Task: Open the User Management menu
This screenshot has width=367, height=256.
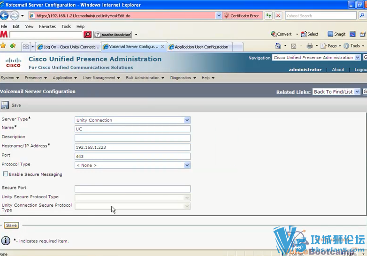Action: pyautogui.click(x=101, y=78)
